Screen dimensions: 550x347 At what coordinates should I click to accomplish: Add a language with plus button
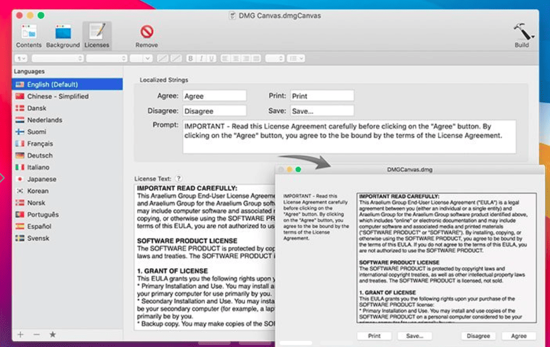(20, 334)
